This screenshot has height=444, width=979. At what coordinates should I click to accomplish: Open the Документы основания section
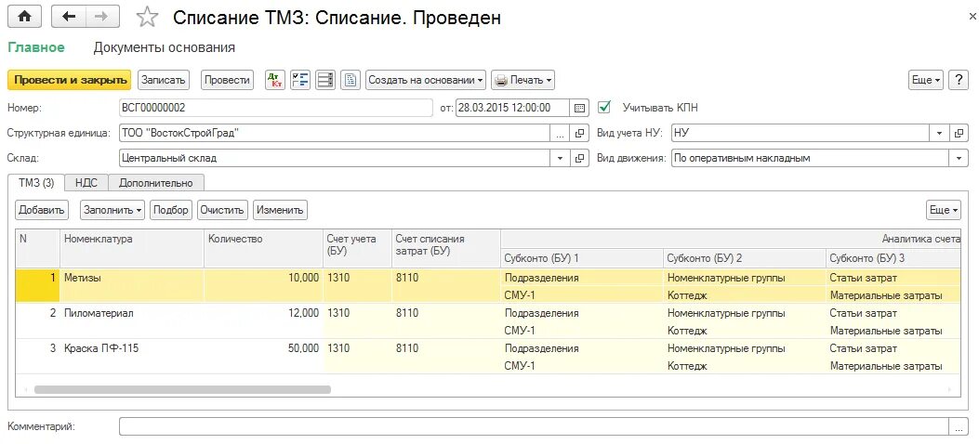165,47
